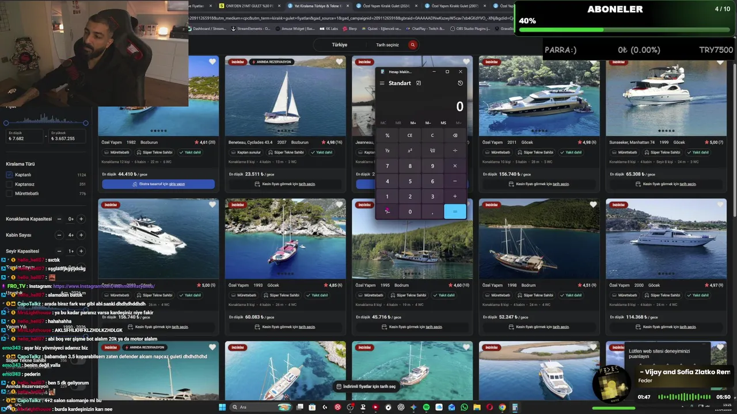Screen dimensions: 737x414
Task: Click the minus operator calculator key
Action: pos(455,181)
